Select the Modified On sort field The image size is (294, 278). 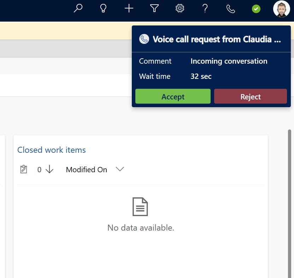(87, 170)
